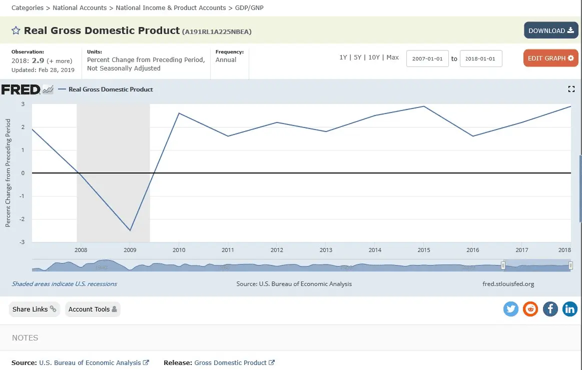Click the end date field 2018-01-01

(x=480, y=58)
